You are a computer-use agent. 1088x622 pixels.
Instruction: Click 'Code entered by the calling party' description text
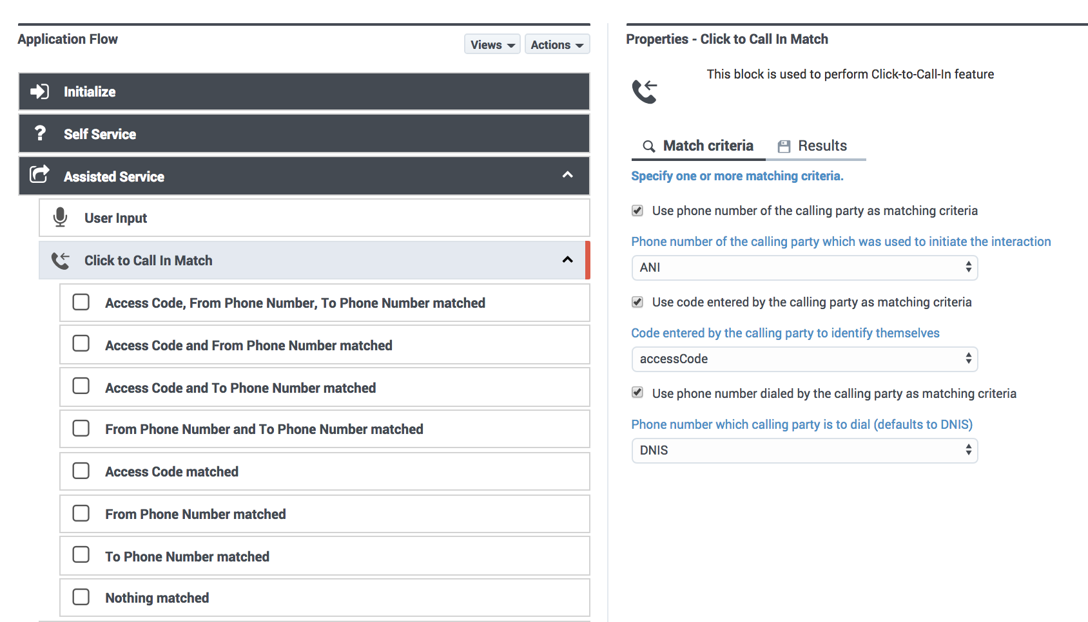coord(786,333)
